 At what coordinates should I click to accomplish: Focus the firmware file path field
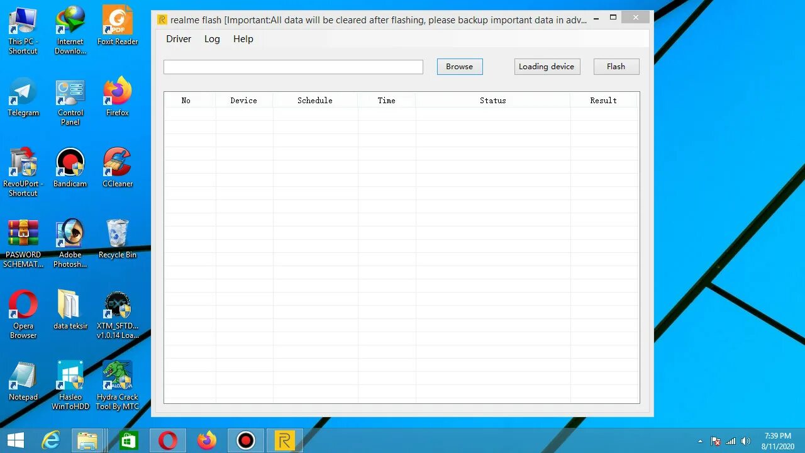point(293,67)
